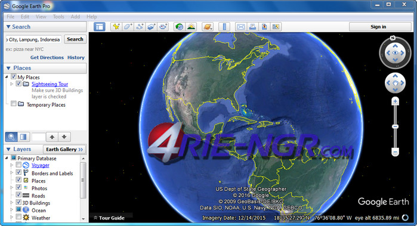Open the Email toolbar icon

pos(240,27)
